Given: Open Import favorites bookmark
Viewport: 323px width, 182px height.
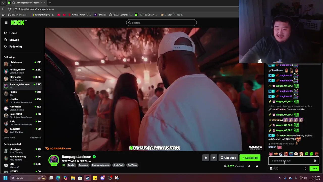Looking at the screenshot, I should coord(17,15).
